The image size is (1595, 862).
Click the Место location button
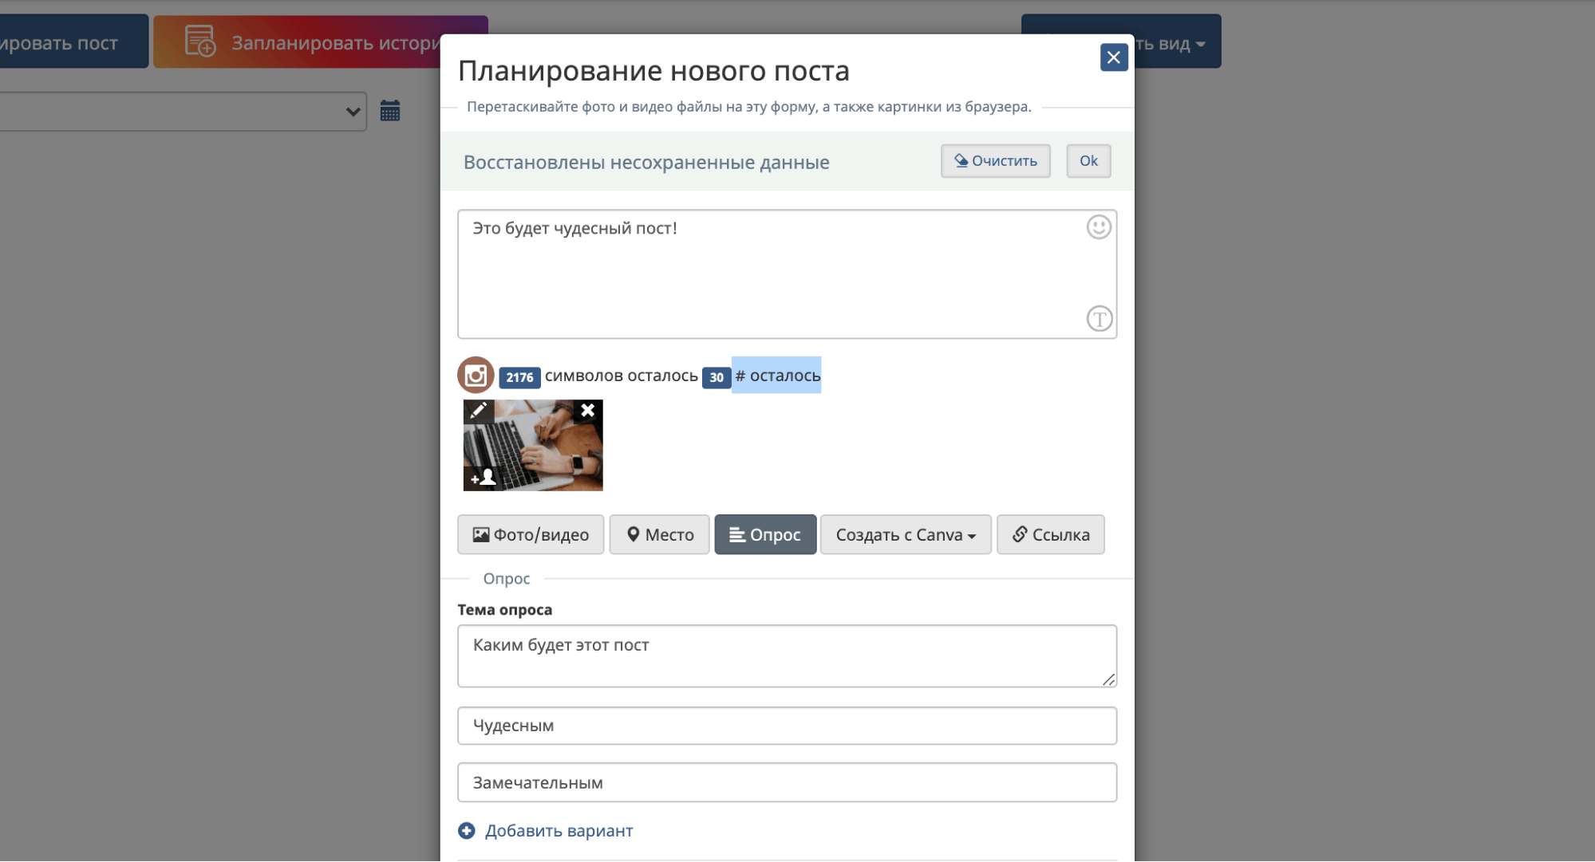659,534
